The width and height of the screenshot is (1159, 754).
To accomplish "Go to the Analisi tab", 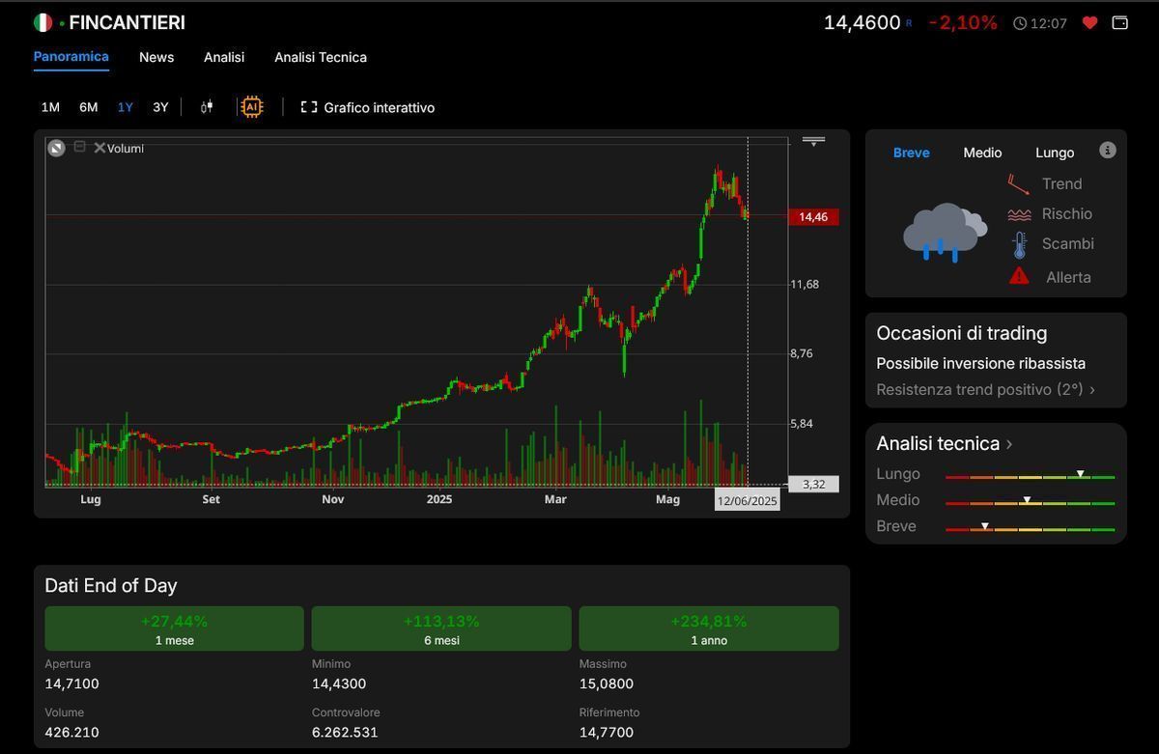I will click(224, 57).
